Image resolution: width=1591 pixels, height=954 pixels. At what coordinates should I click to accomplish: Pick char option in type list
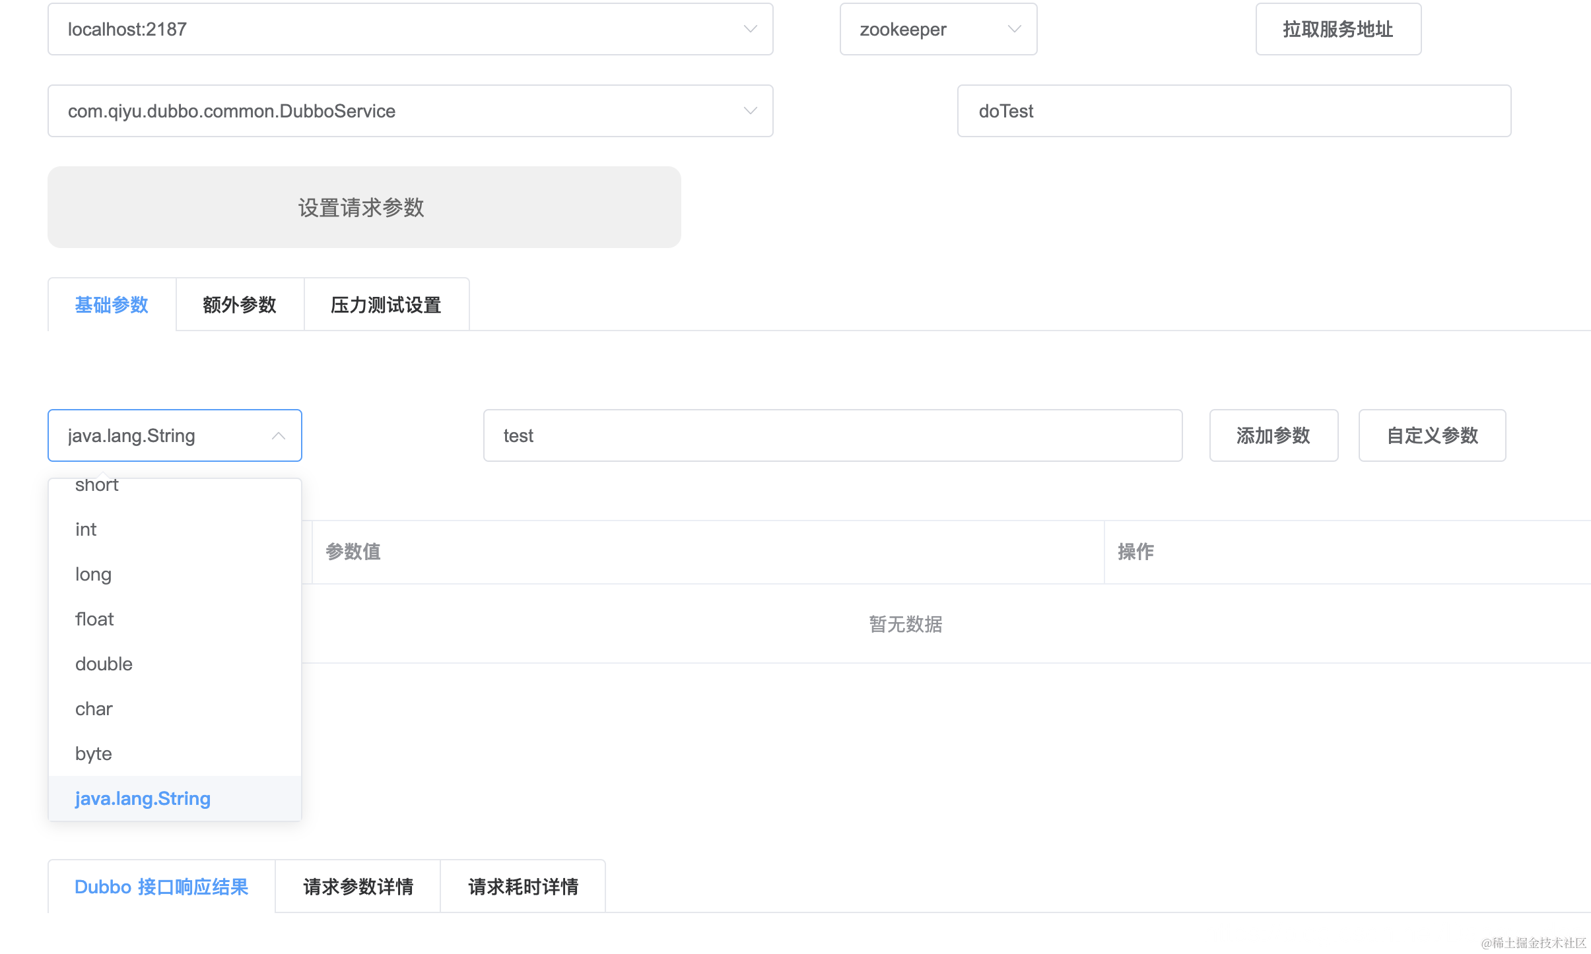point(94,709)
